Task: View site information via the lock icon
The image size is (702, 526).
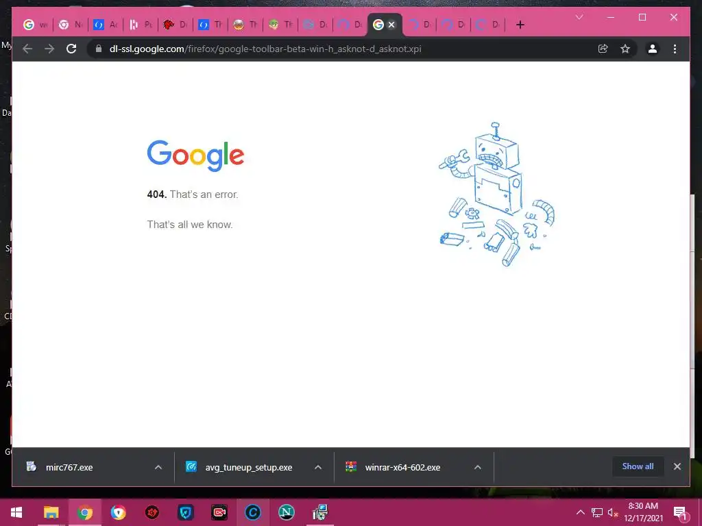Action: click(99, 49)
